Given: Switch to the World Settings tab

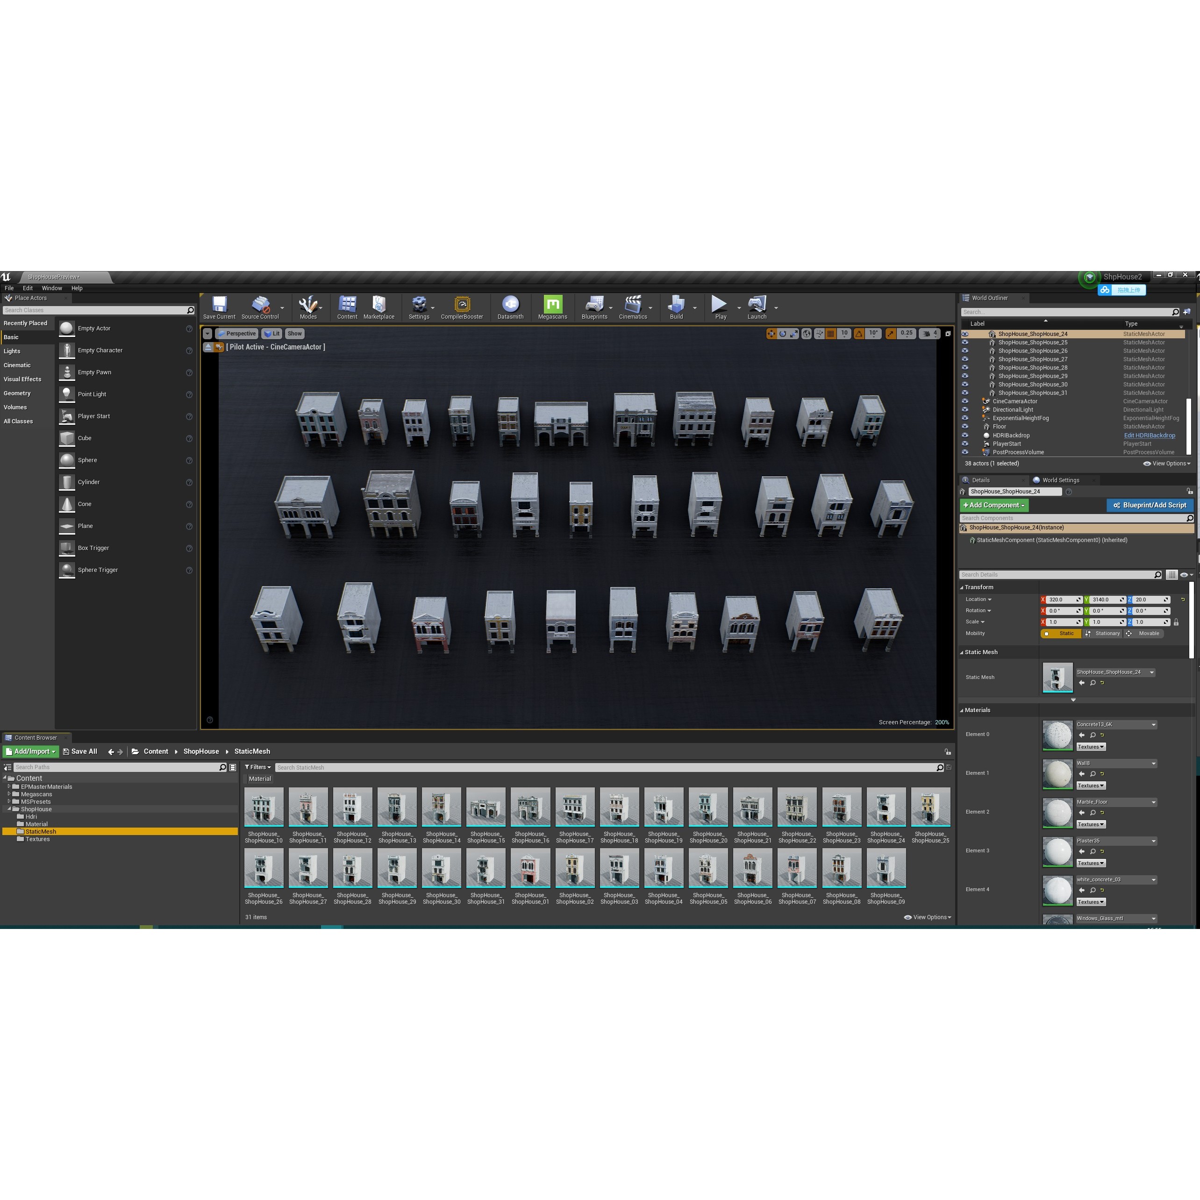Looking at the screenshot, I should 1060,480.
